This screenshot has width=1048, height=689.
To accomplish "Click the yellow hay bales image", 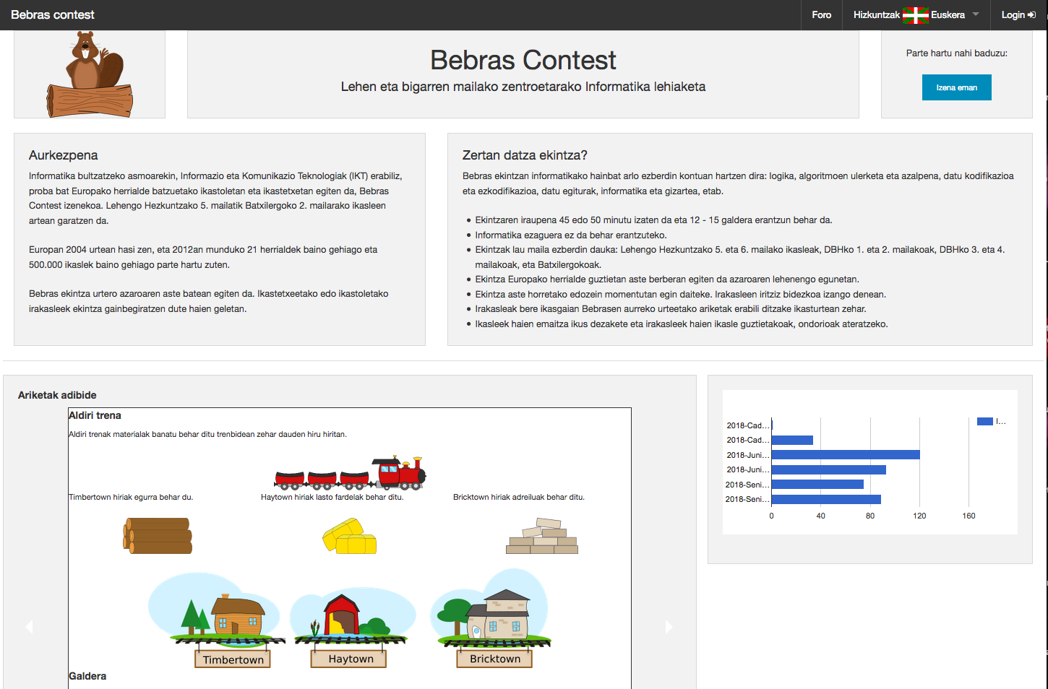I will (350, 536).
